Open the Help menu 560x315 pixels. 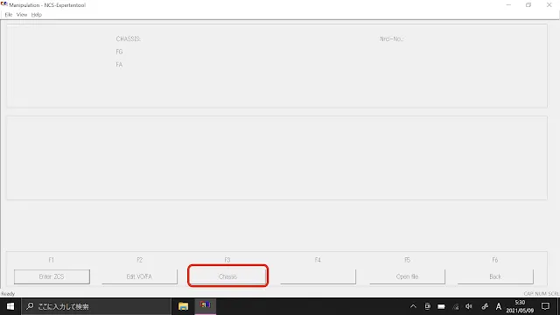coord(37,15)
